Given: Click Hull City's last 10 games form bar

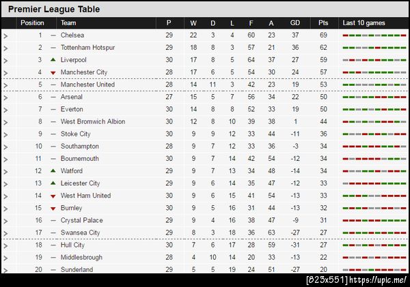Looking at the screenshot, I should click(x=374, y=245).
